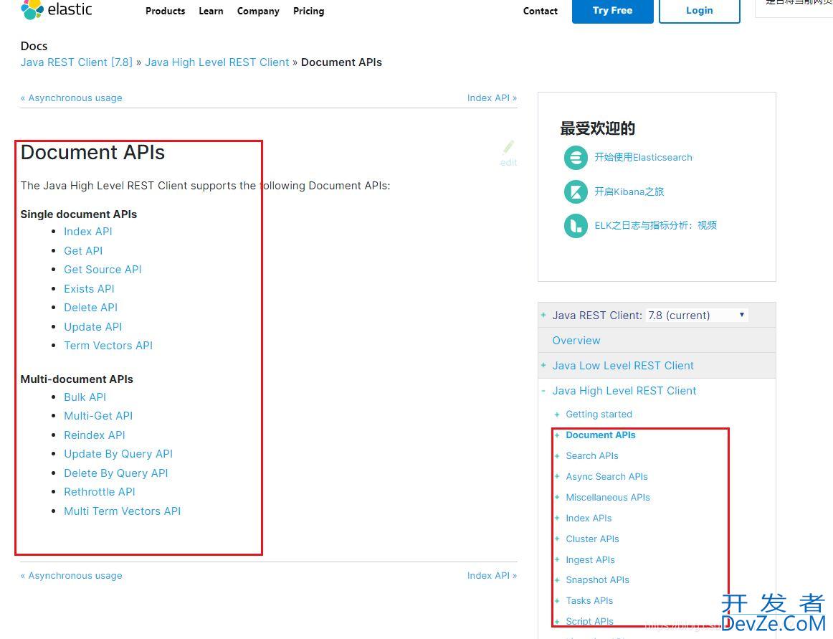This screenshot has width=833, height=639.
Task: Collapse Java High Level REST Client minus
Action: click(x=543, y=391)
